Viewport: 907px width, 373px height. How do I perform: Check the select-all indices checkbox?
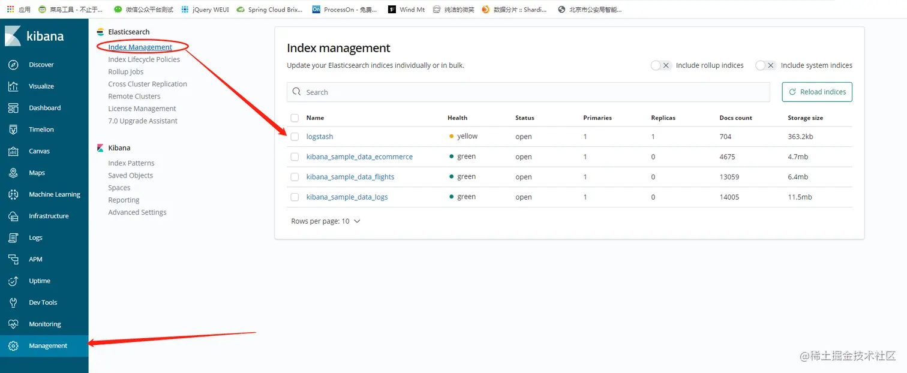[x=295, y=118]
